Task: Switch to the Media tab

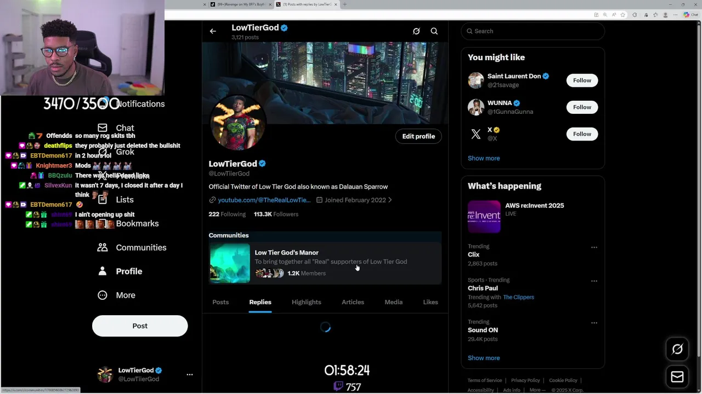Action: 393,302
